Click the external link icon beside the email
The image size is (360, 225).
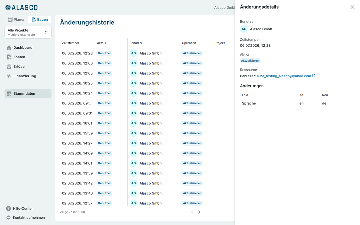coord(313,76)
